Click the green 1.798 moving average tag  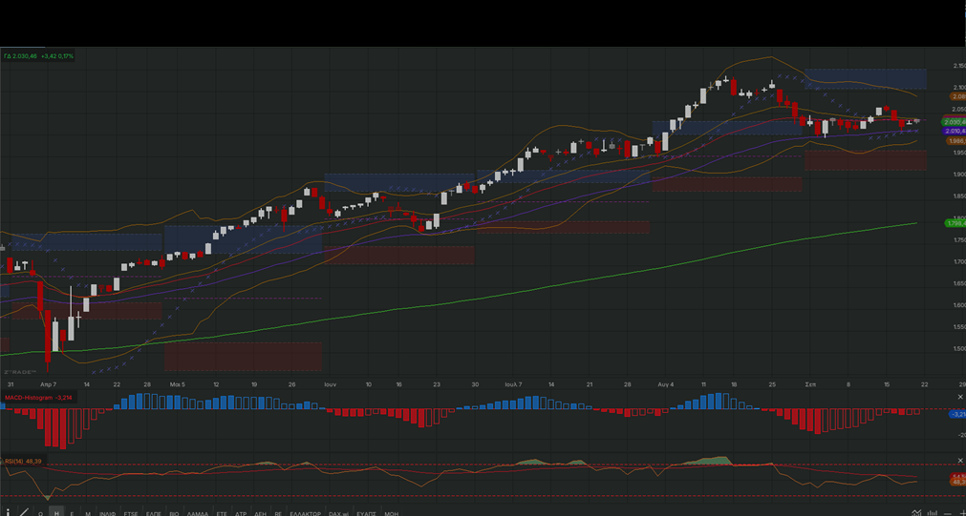(955, 222)
